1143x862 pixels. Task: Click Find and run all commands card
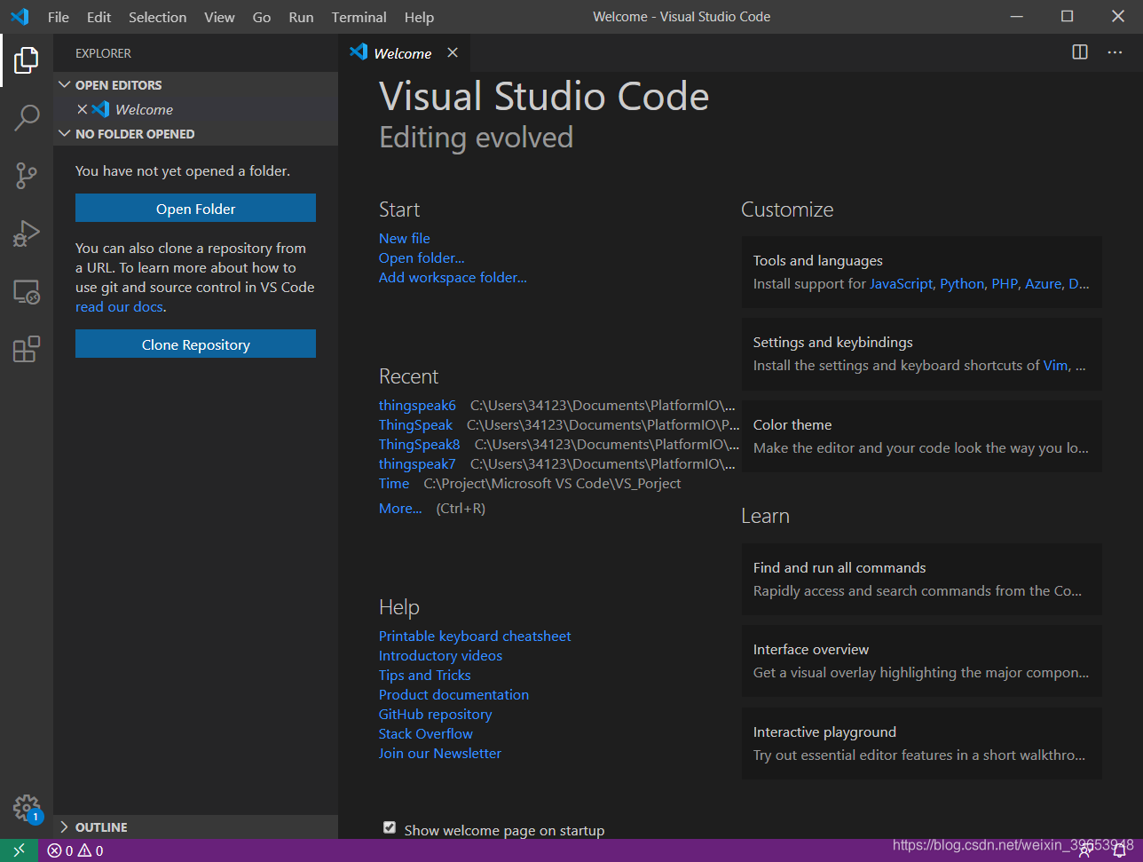click(922, 580)
